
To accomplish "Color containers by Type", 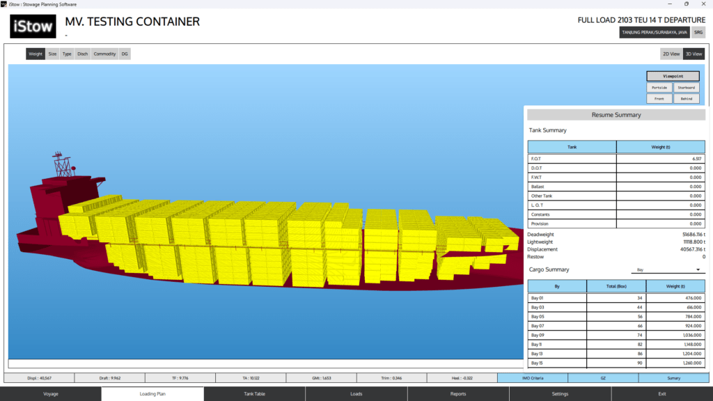I will click(67, 54).
